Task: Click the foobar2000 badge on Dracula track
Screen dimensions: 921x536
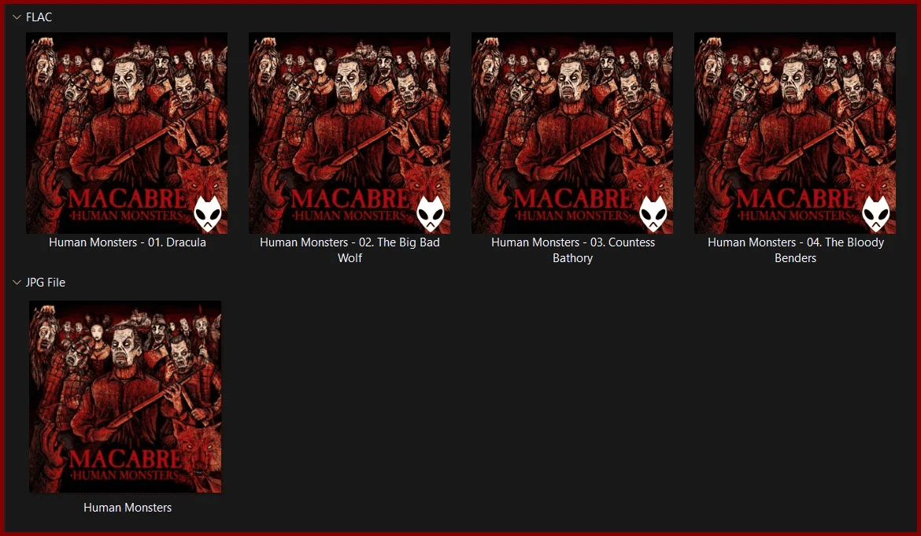Action: [x=208, y=214]
